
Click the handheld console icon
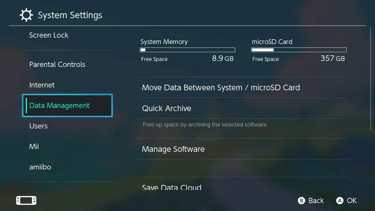point(26,200)
